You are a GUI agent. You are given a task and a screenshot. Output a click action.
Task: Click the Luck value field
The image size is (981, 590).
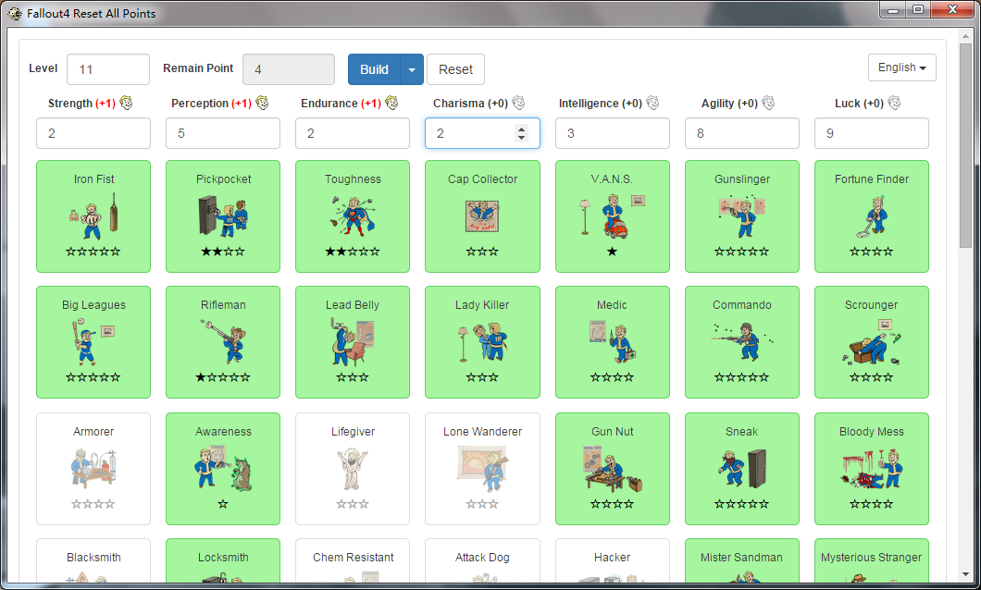coord(872,133)
